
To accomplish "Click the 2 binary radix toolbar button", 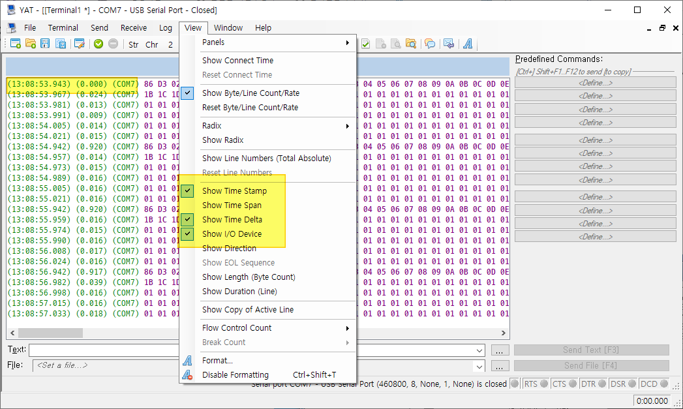I will coord(170,44).
